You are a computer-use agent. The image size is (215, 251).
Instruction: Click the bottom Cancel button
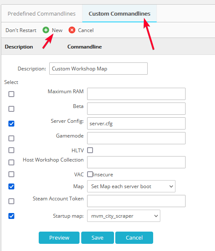coord(134,238)
